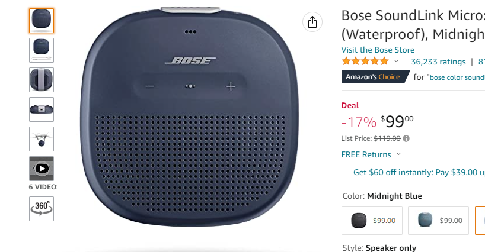Image resolution: width=485 pixels, height=252 pixels.
Task: Click the info icon beside List Price
Action: pos(406,138)
